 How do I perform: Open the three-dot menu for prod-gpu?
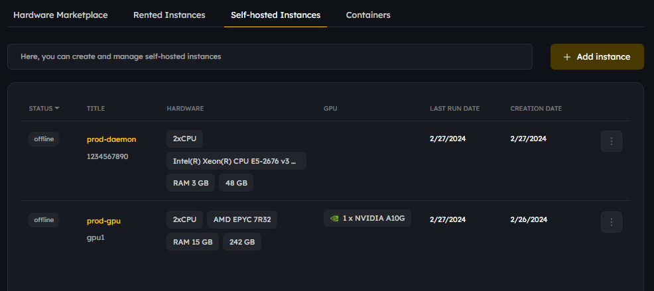(x=611, y=222)
